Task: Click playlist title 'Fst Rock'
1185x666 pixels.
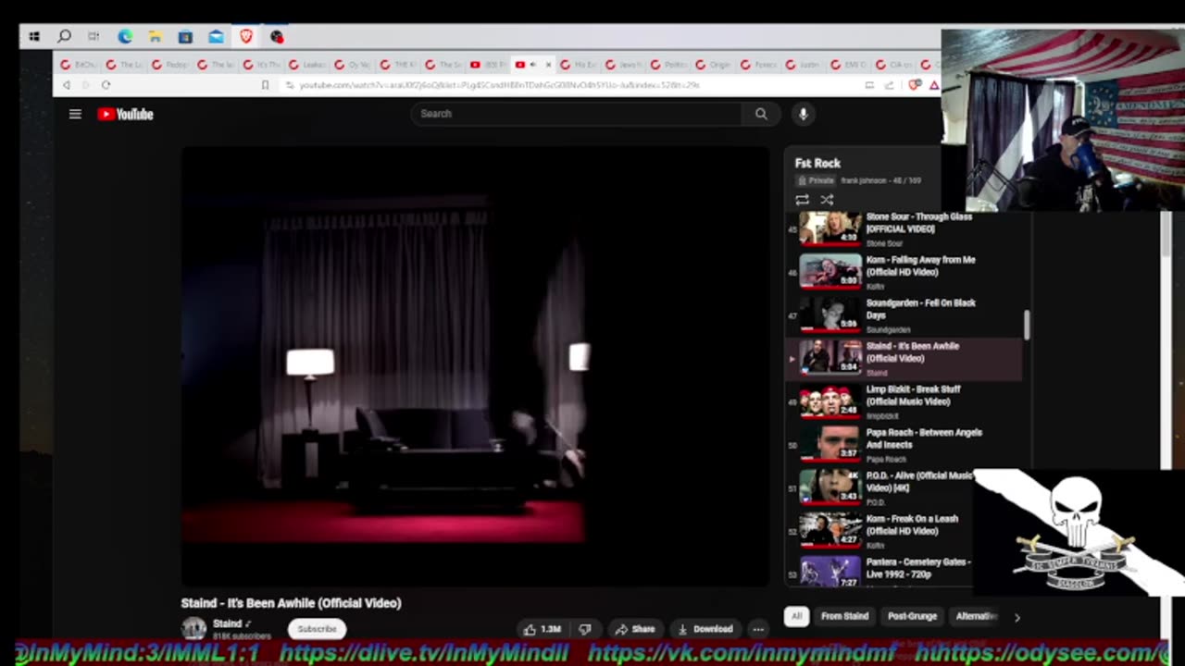Action: click(817, 163)
